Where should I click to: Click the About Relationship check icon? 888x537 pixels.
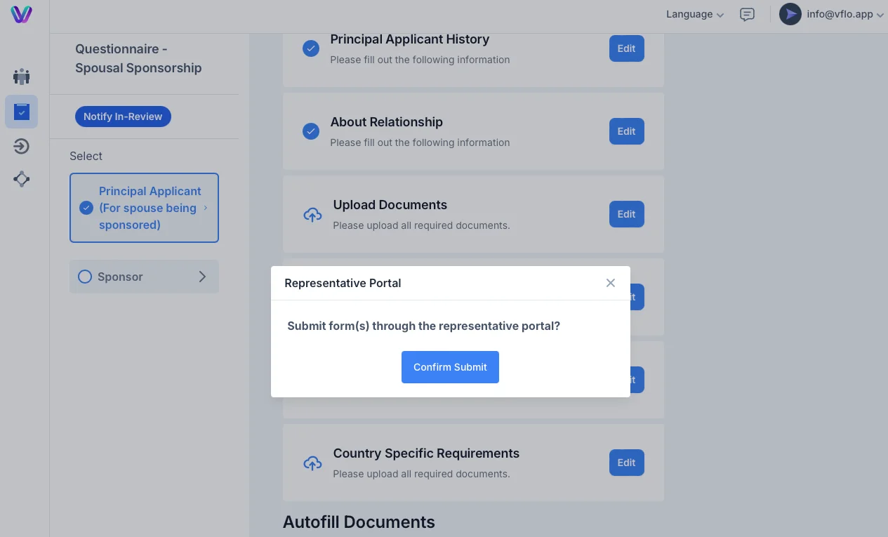(x=311, y=132)
